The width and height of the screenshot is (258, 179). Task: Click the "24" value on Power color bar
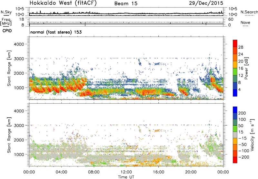coord(241,54)
